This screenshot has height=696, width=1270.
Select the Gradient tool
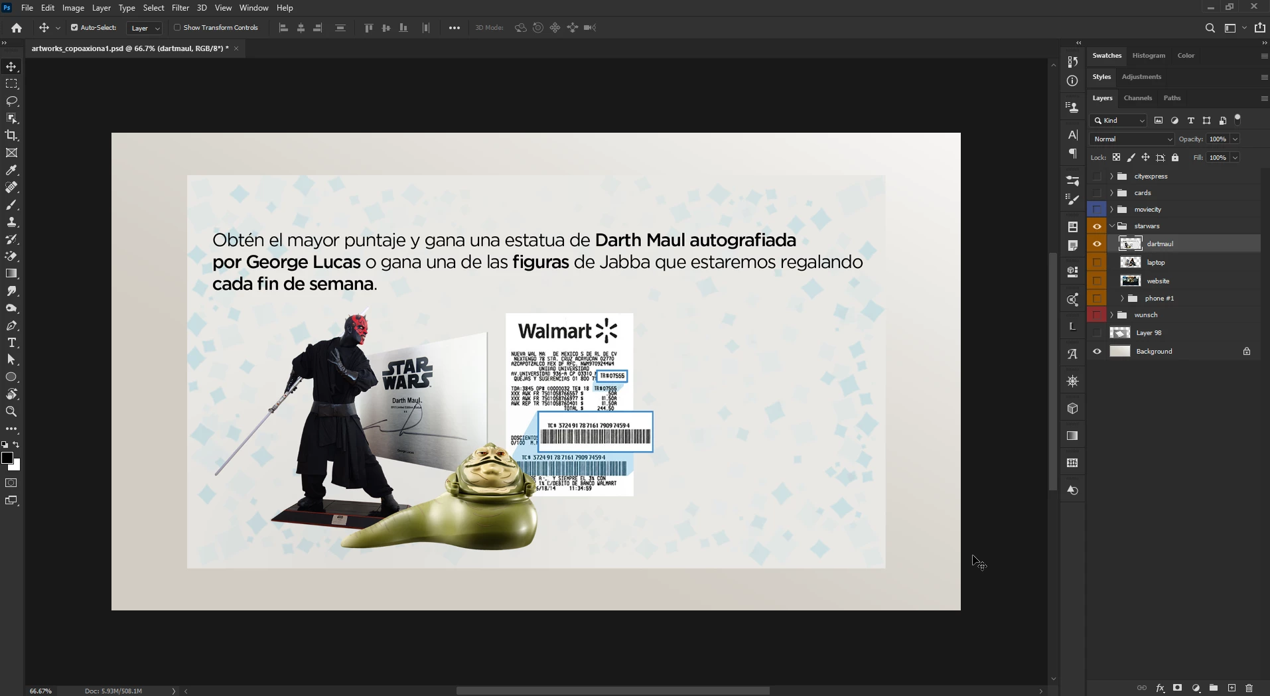click(11, 273)
